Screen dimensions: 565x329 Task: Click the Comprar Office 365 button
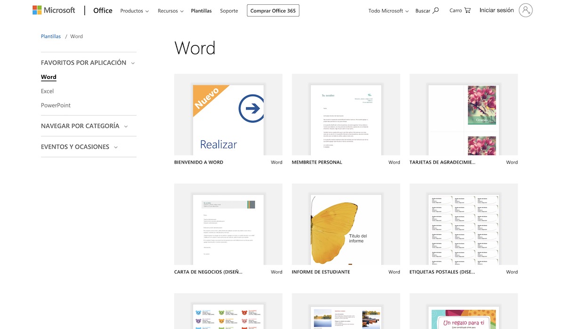point(273,11)
